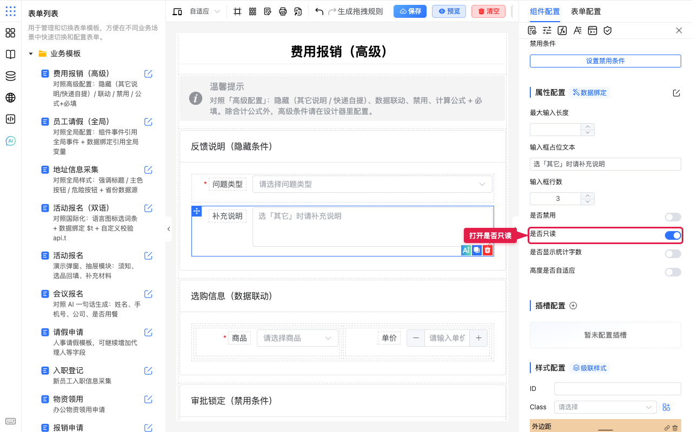
Task: Toggle the 是否显示统计字数 switch
Action: pos(673,254)
